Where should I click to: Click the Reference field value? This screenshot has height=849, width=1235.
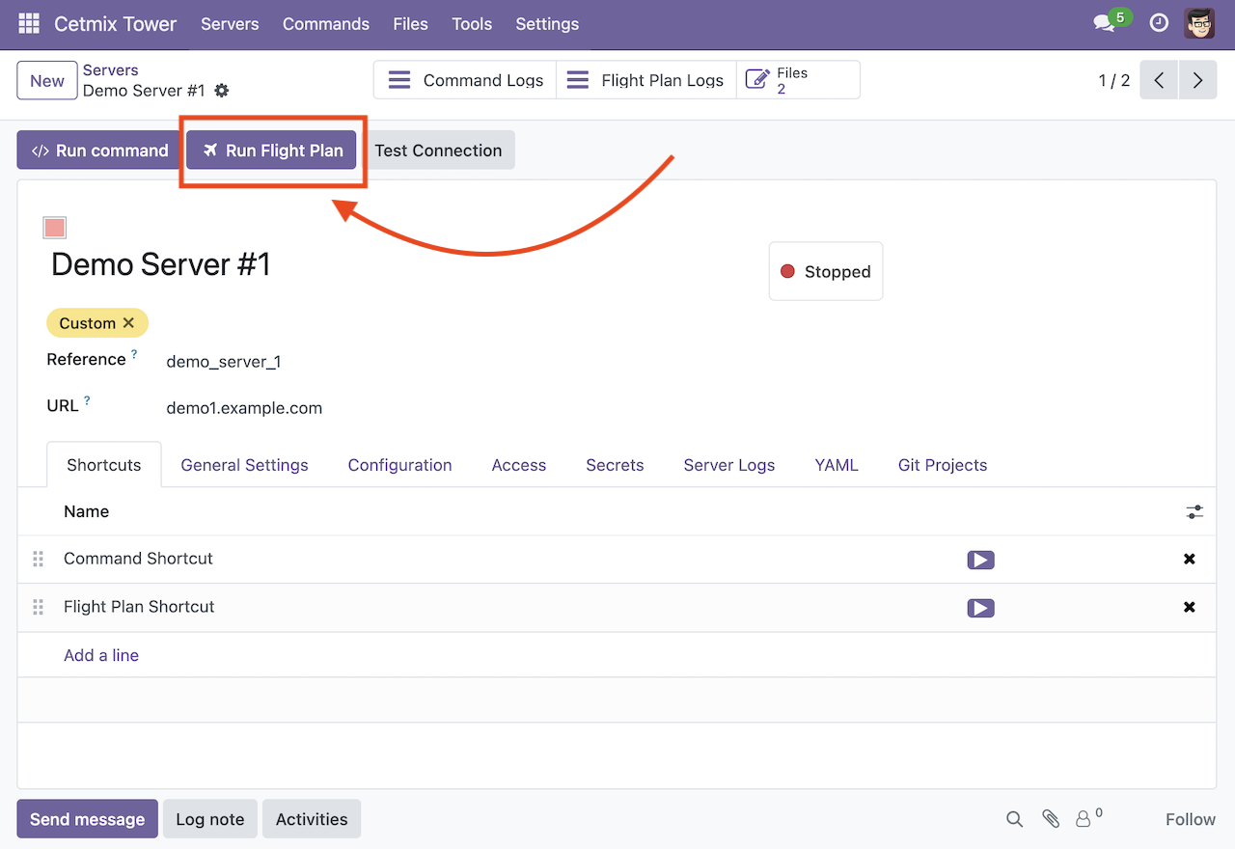point(224,362)
